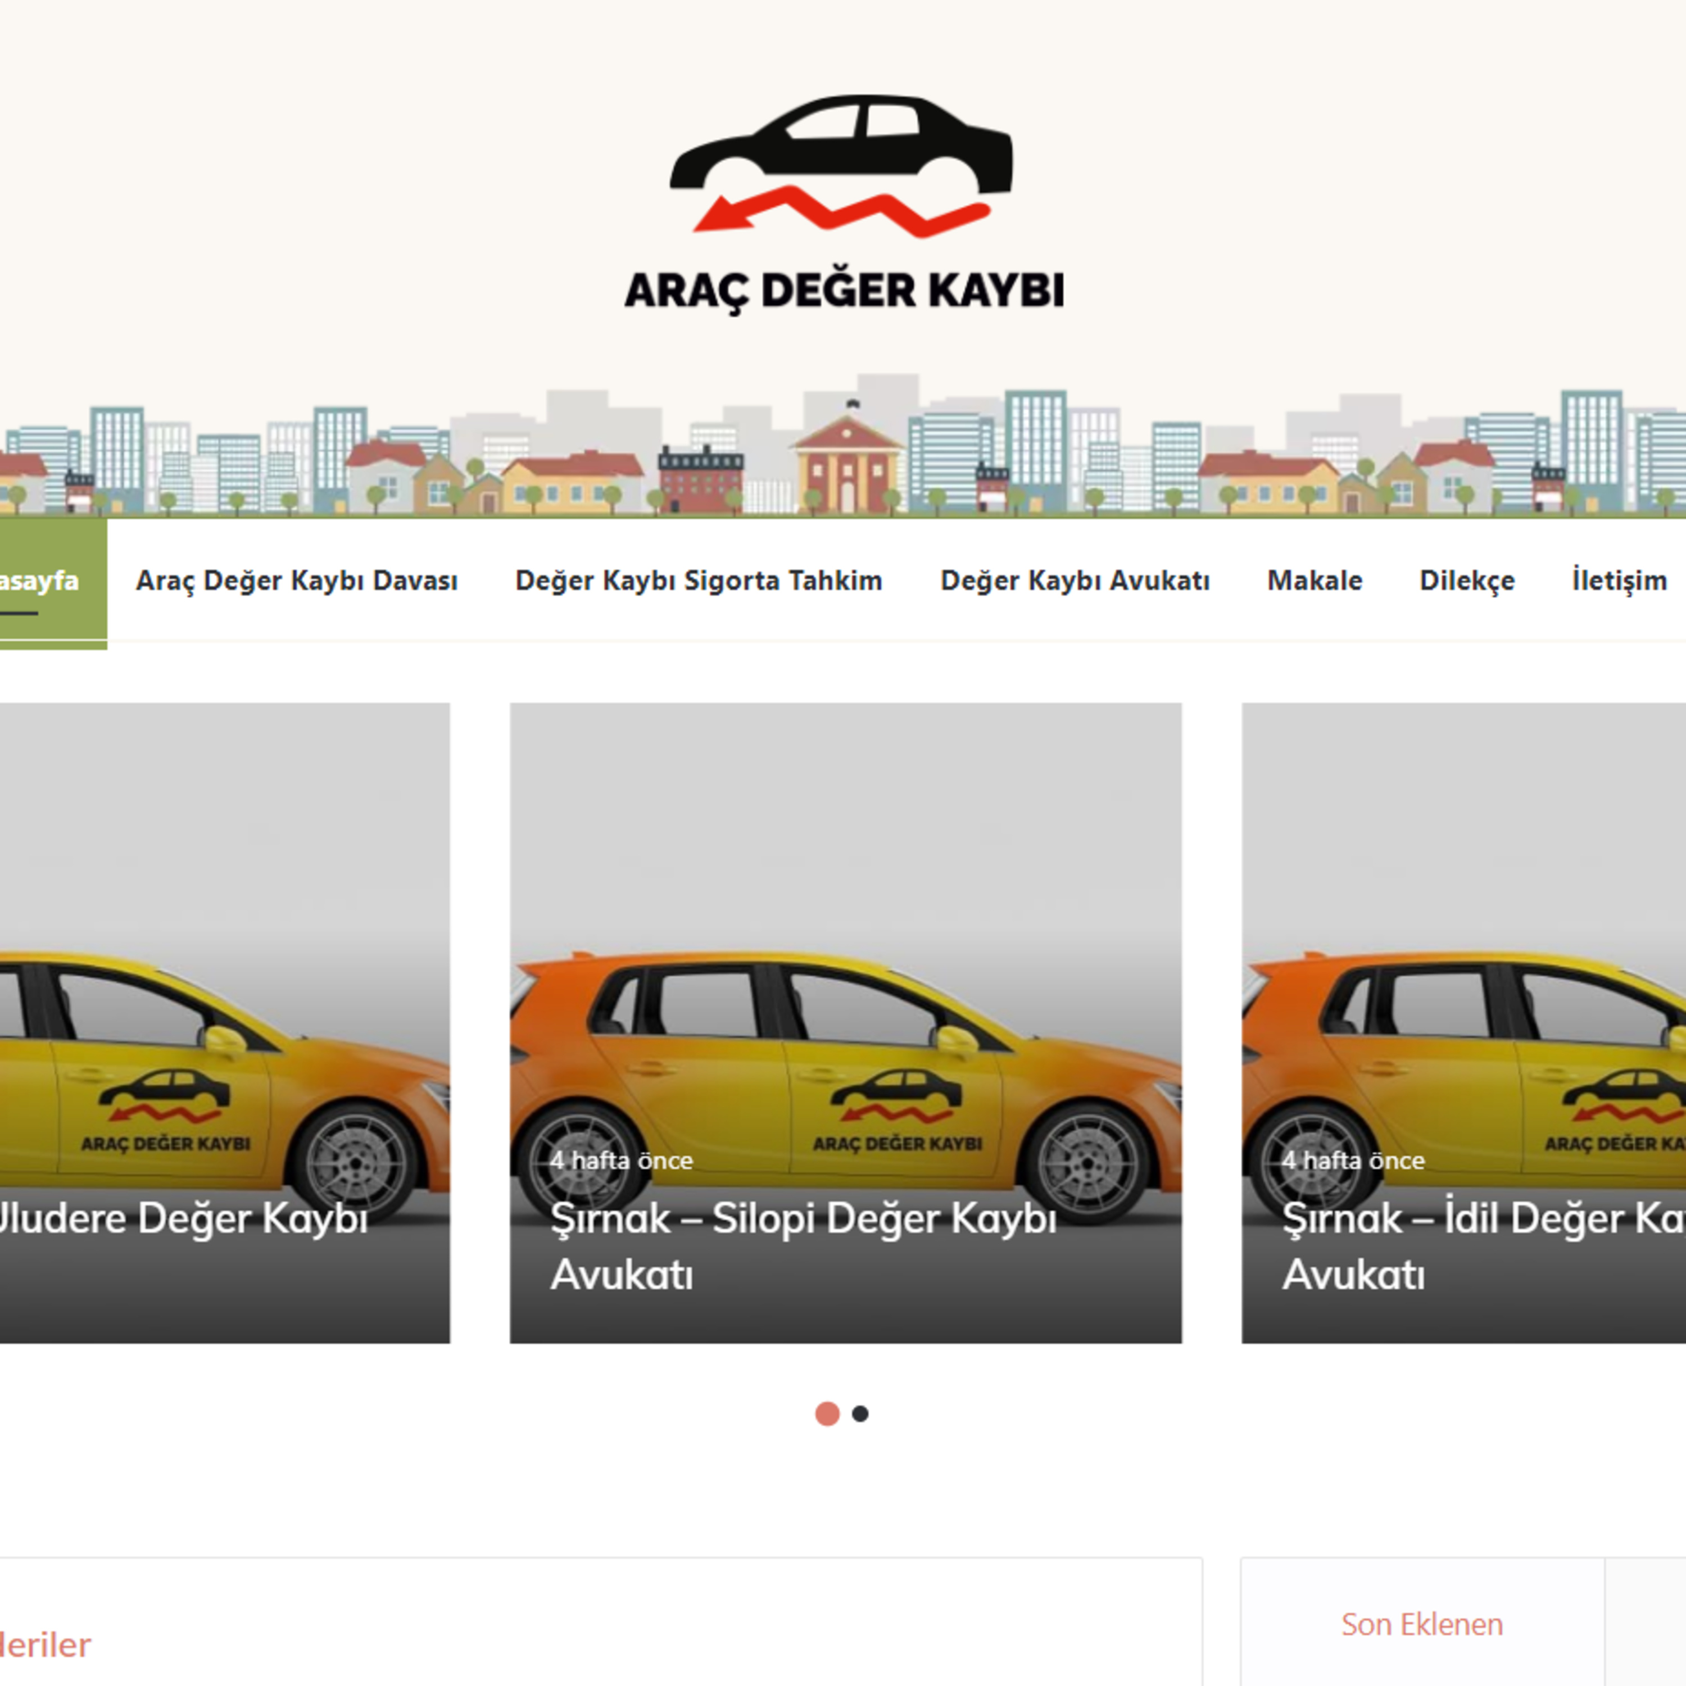Open the Makale menu item
1686x1686 pixels.
click(x=1315, y=581)
